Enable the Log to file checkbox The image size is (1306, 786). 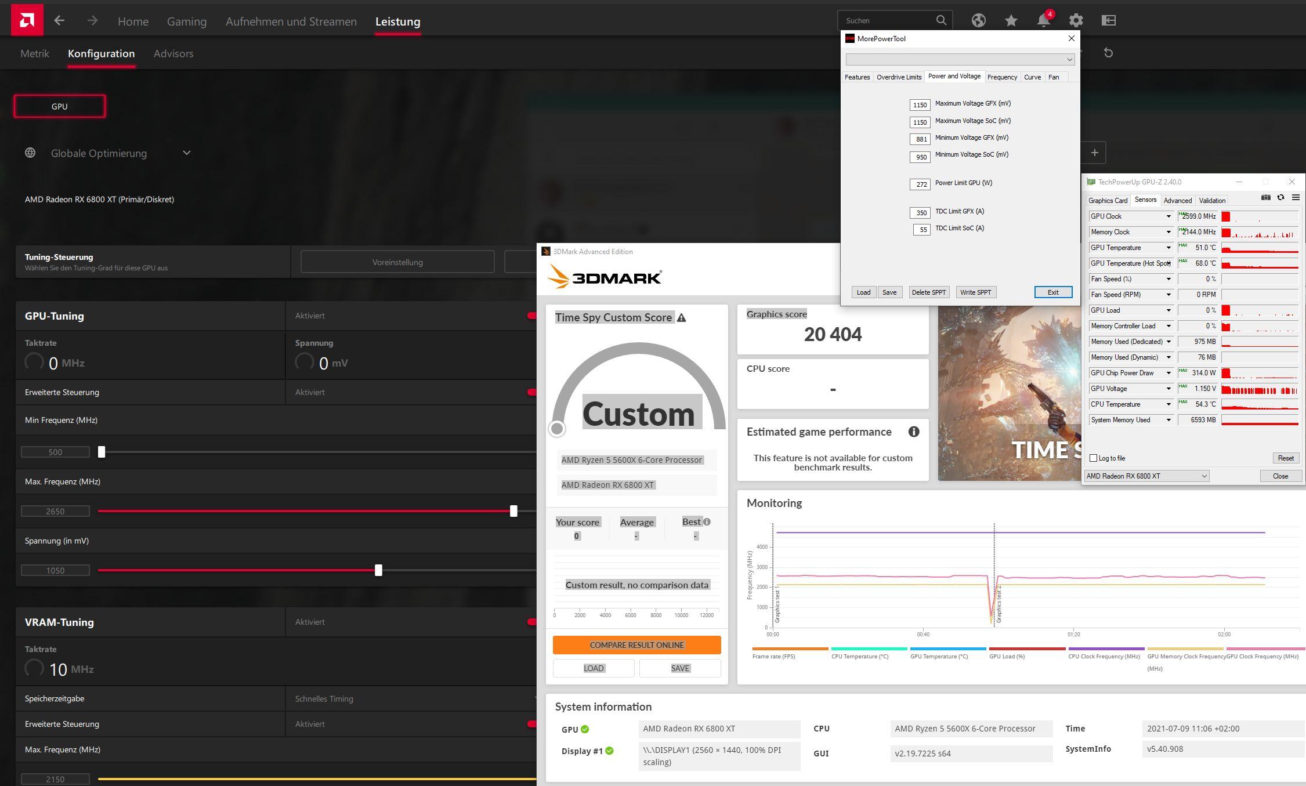pos(1094,458)
